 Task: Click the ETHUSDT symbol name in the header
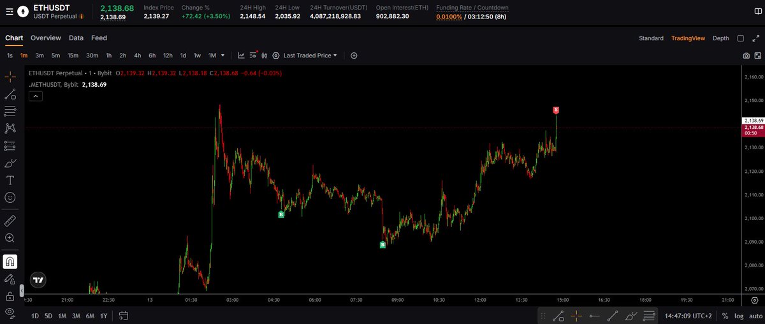pyautogui.click(x=52, y=8)
